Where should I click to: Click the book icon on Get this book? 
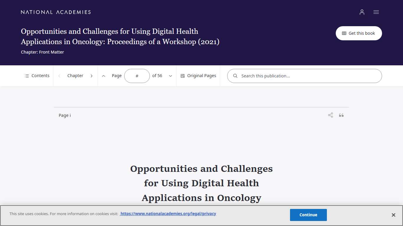pos(344,33)
